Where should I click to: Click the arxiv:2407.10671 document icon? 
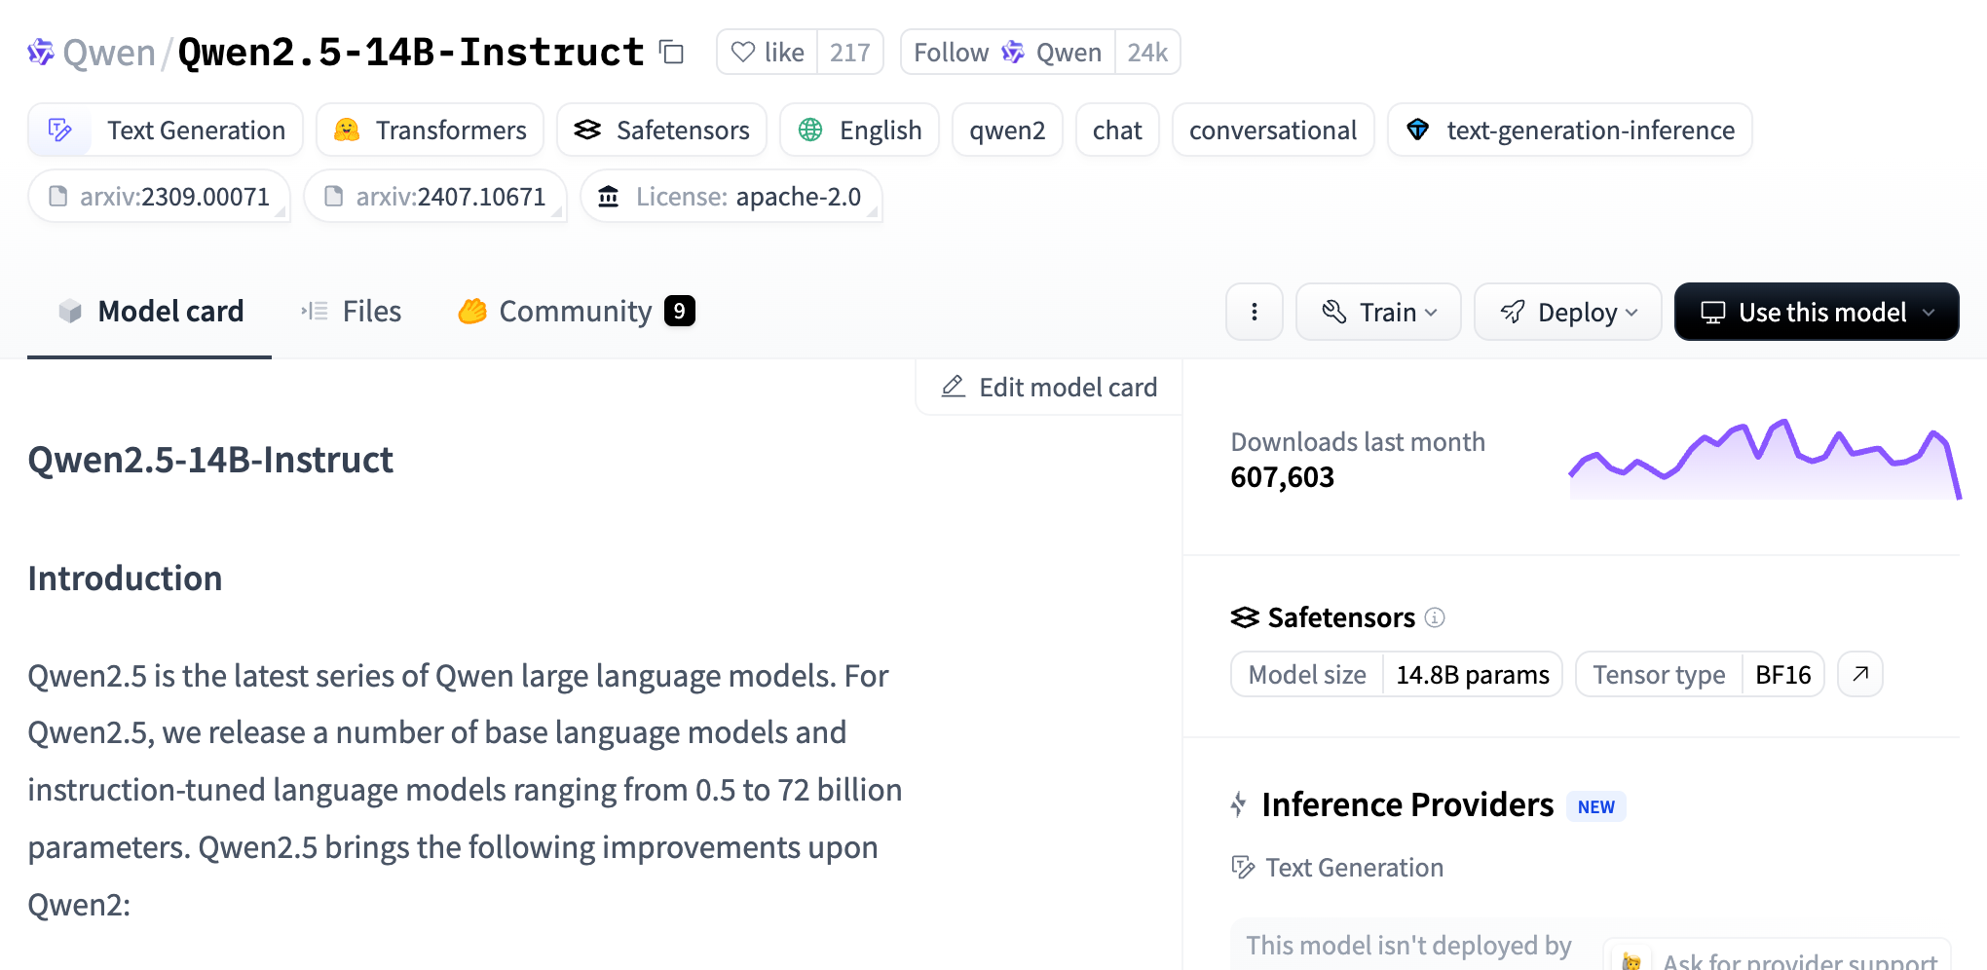(334, 196)
